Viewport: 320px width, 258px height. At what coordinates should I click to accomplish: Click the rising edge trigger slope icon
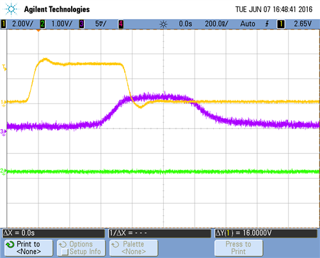267,24
